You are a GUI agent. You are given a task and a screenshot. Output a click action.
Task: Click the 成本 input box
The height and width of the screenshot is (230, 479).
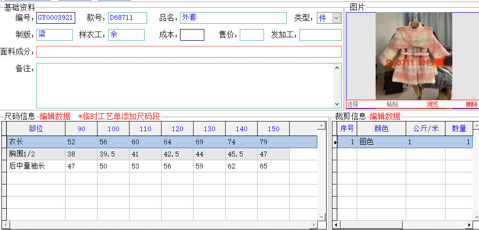click(192, 35)
